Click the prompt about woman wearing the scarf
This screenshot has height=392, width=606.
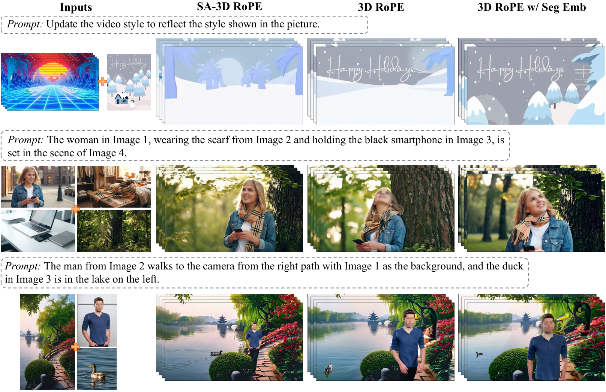pyautogui.click(x=255, y=146)
